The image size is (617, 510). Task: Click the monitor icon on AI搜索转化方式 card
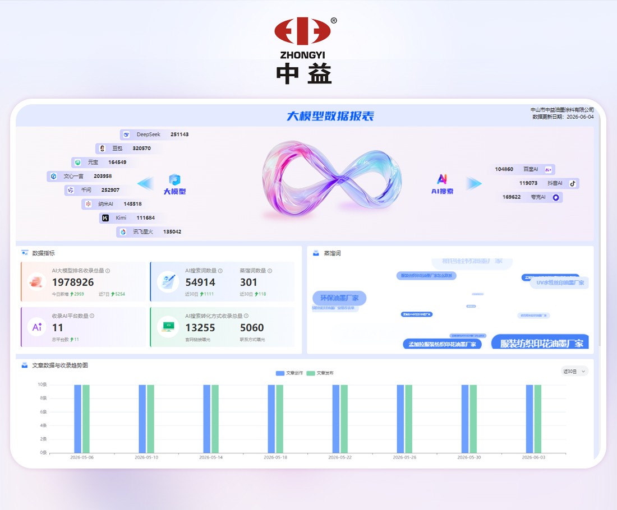168,327
